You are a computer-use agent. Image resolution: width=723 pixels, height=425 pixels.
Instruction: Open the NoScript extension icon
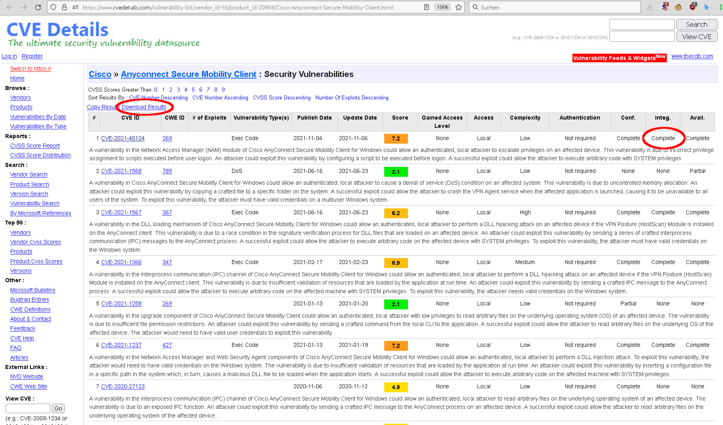pos(665,7)
